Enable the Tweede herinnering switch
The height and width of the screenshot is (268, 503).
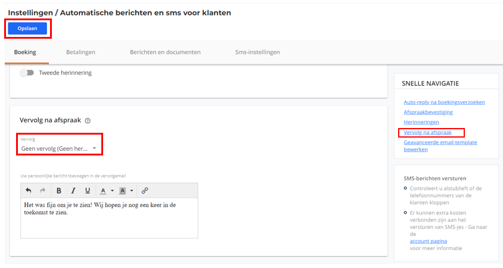[x=27, y=73]
